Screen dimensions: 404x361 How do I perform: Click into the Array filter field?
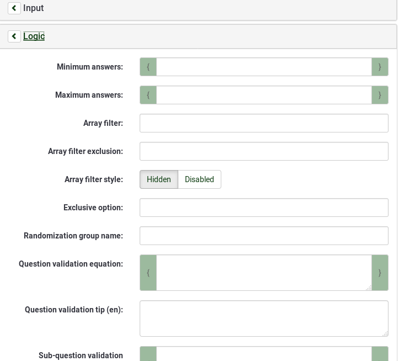264,123
